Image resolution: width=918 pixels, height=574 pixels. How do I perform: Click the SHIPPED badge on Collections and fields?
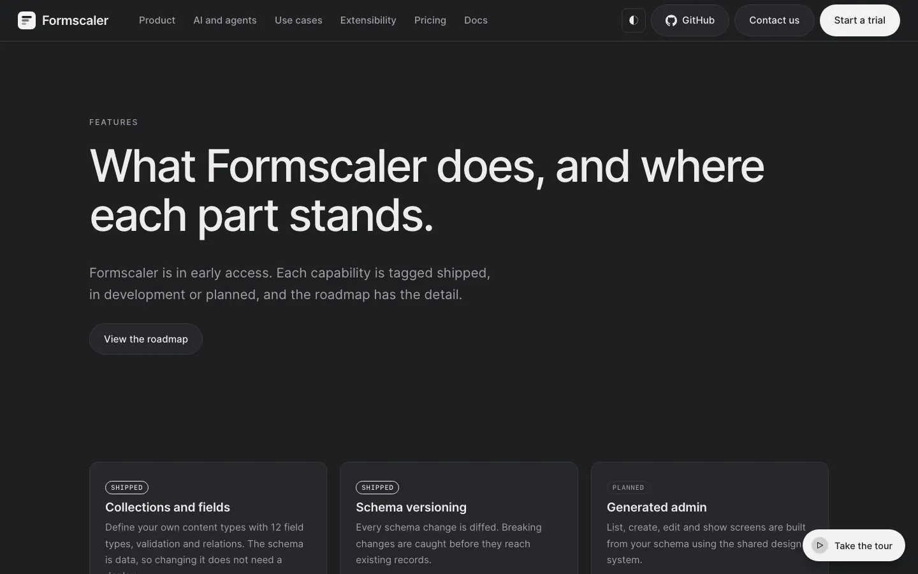tap(127, 487)
